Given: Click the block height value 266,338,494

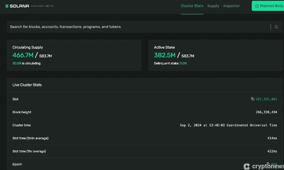Looking at the screenshot, I should pyautogui.click(x=266, y=112).
